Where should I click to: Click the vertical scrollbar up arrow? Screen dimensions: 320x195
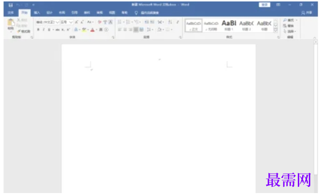316,42
